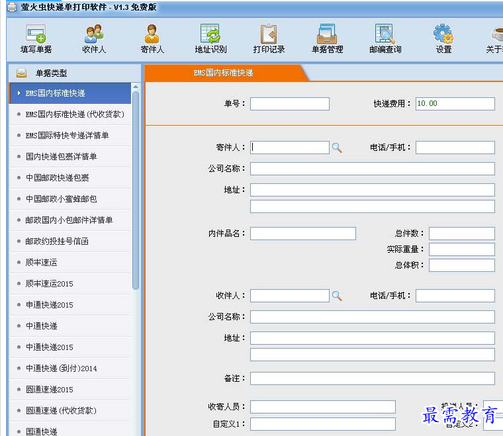
Task: Choose 邮政约投挂号信函
Action: pyautogui.click(x=71, y=241)
